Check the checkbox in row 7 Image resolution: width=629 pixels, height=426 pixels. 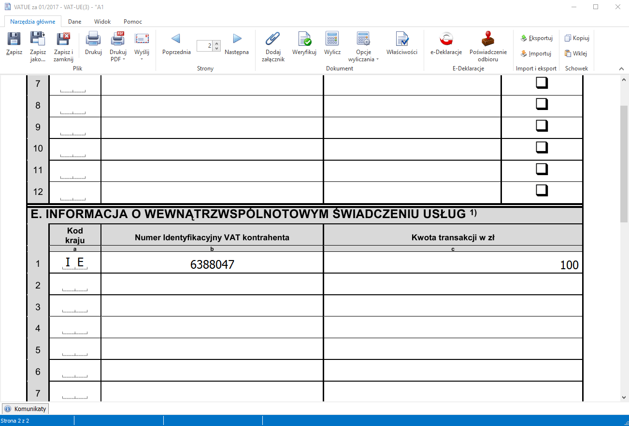(x=541, y=82)
